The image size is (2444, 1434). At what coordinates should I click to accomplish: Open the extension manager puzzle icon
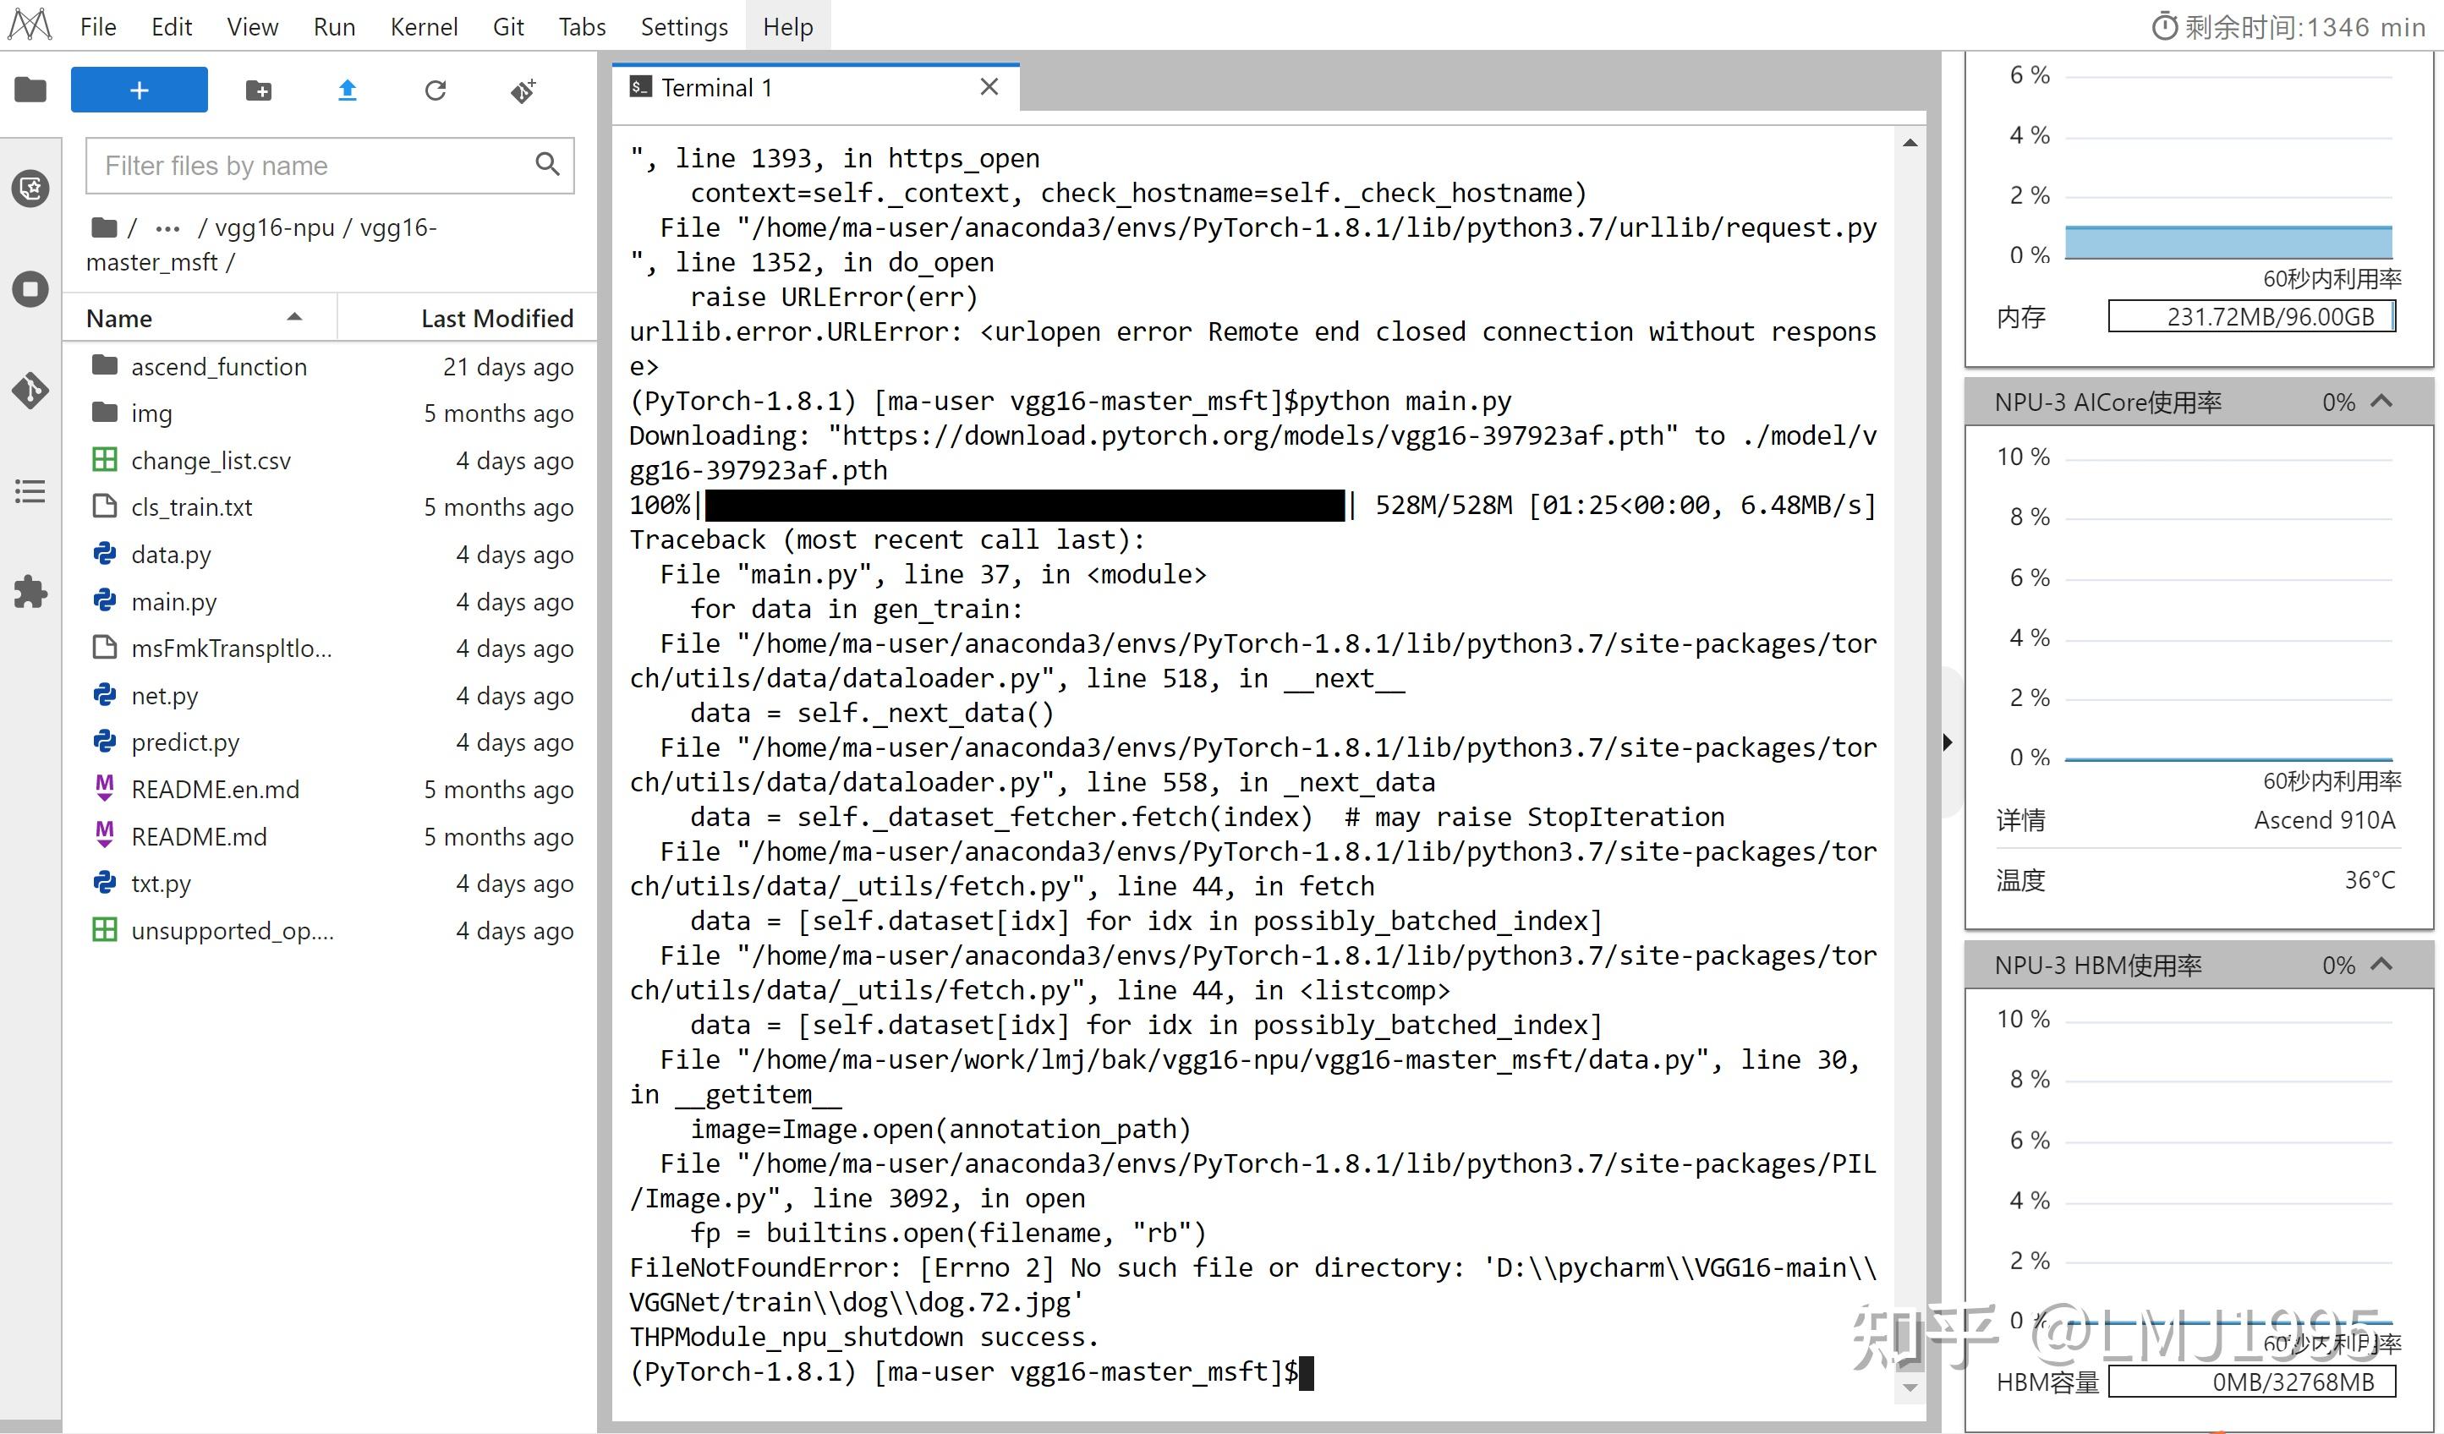click(30, 593)
